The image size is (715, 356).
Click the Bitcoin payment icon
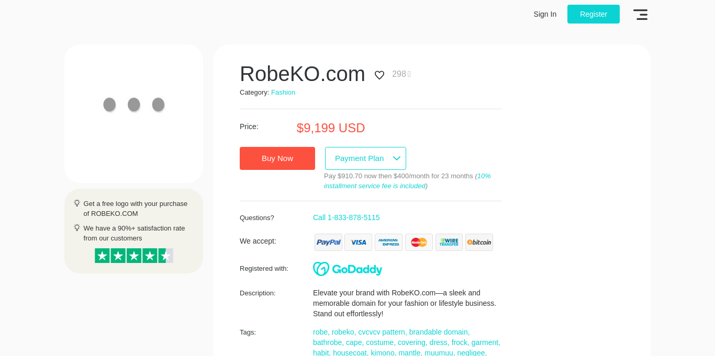[479, 243]
